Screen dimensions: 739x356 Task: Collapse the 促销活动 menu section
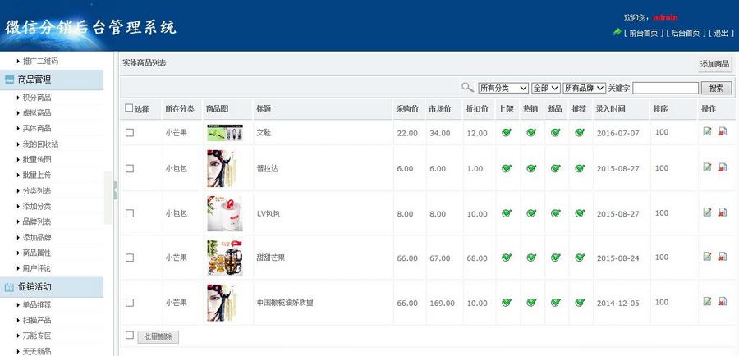52,287
